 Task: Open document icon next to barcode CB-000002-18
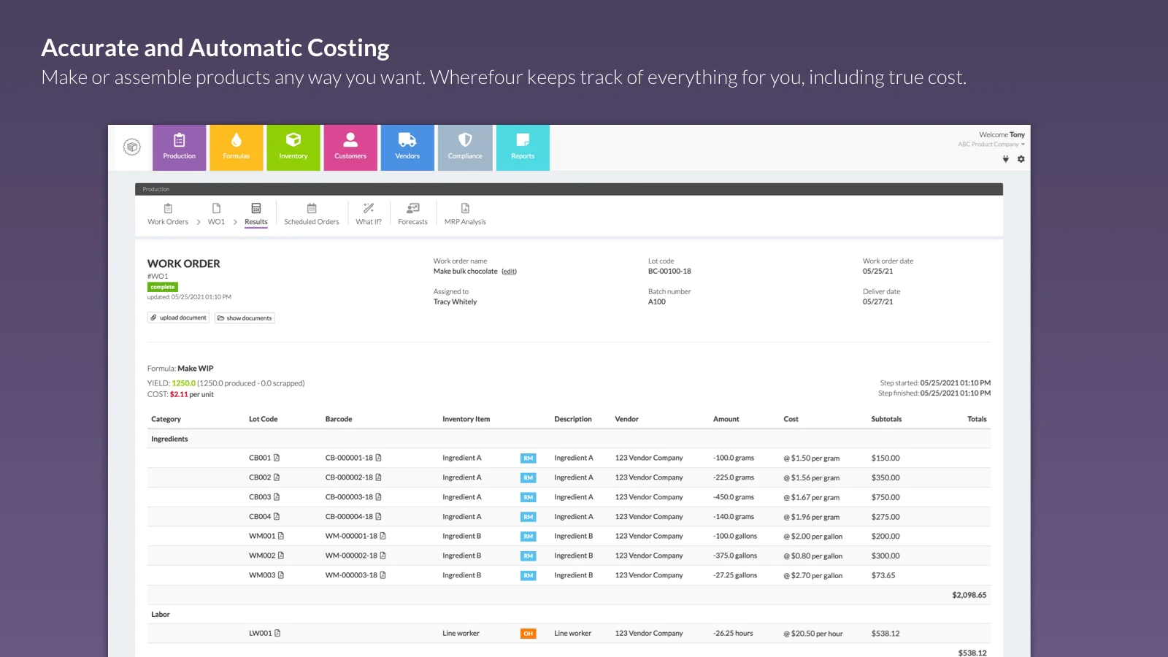pyautogui.click(x=379, y=477)
